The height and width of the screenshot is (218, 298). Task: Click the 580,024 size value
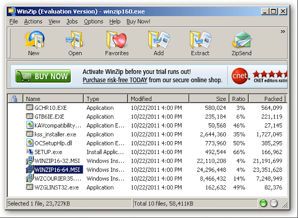coord(216,108)
